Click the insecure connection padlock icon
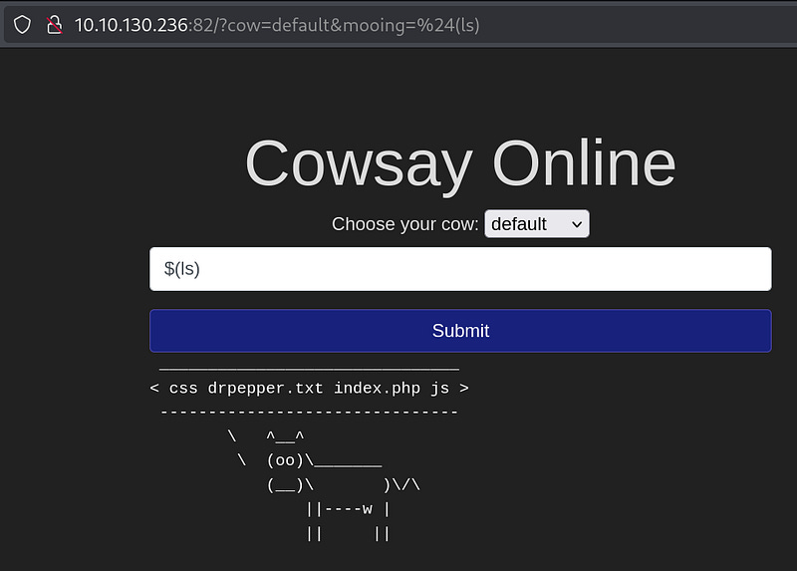 (55, 24)
